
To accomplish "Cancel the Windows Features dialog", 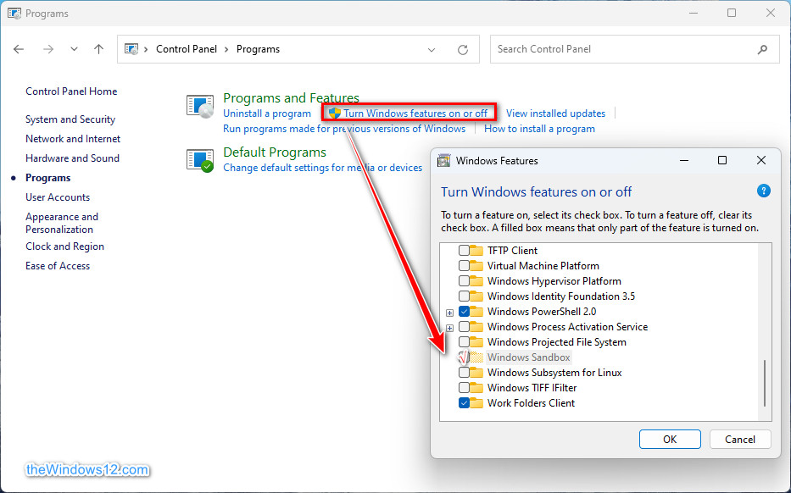I will 739,439.
